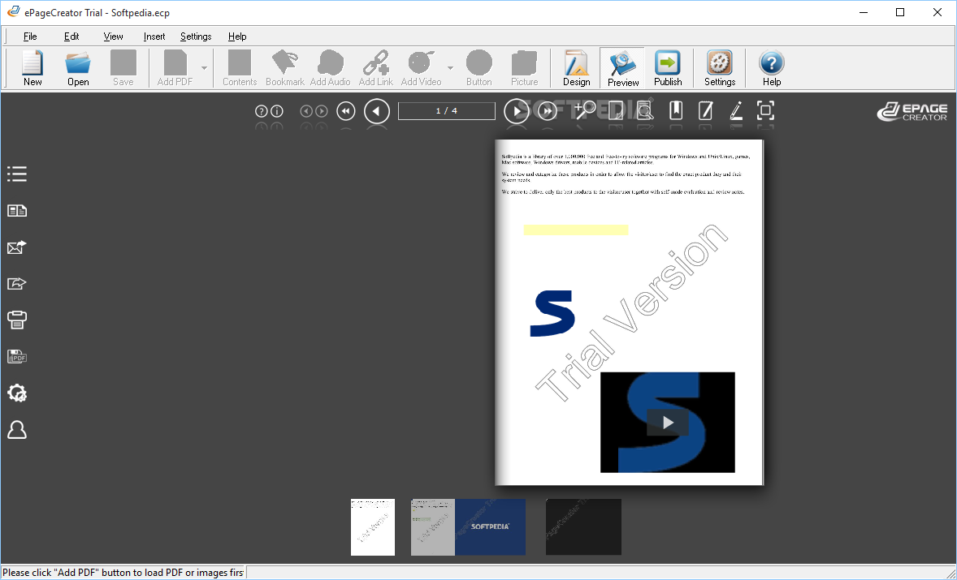Expand the Add Video dropdown arrow
957x580 pixels.
450,68
